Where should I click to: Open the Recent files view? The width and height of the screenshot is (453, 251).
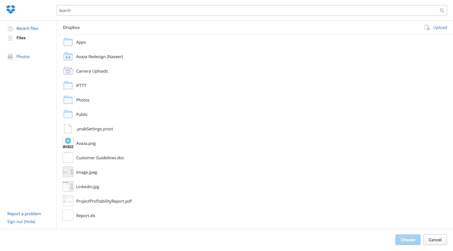click(x=27, y=29)
